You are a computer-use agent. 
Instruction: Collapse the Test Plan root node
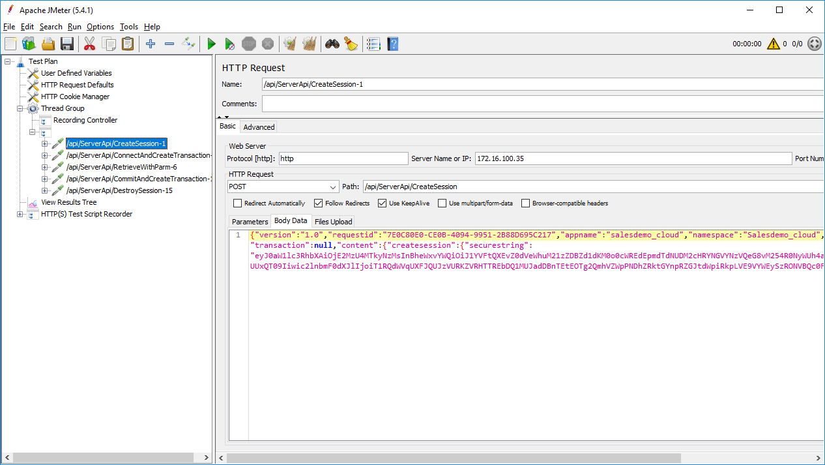[x=8, y=61]
